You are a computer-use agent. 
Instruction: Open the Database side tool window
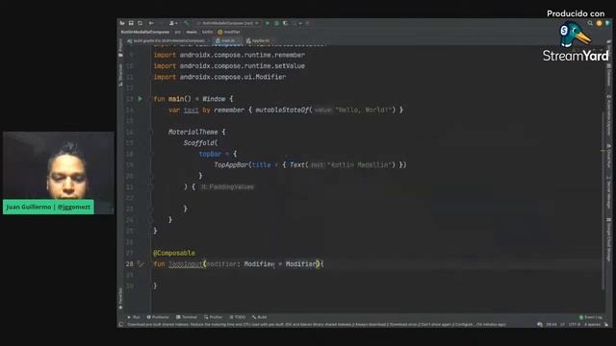[x=608, y=75]
